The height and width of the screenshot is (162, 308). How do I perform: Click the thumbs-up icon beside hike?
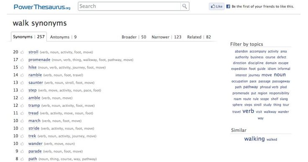[x=22, y=68]
